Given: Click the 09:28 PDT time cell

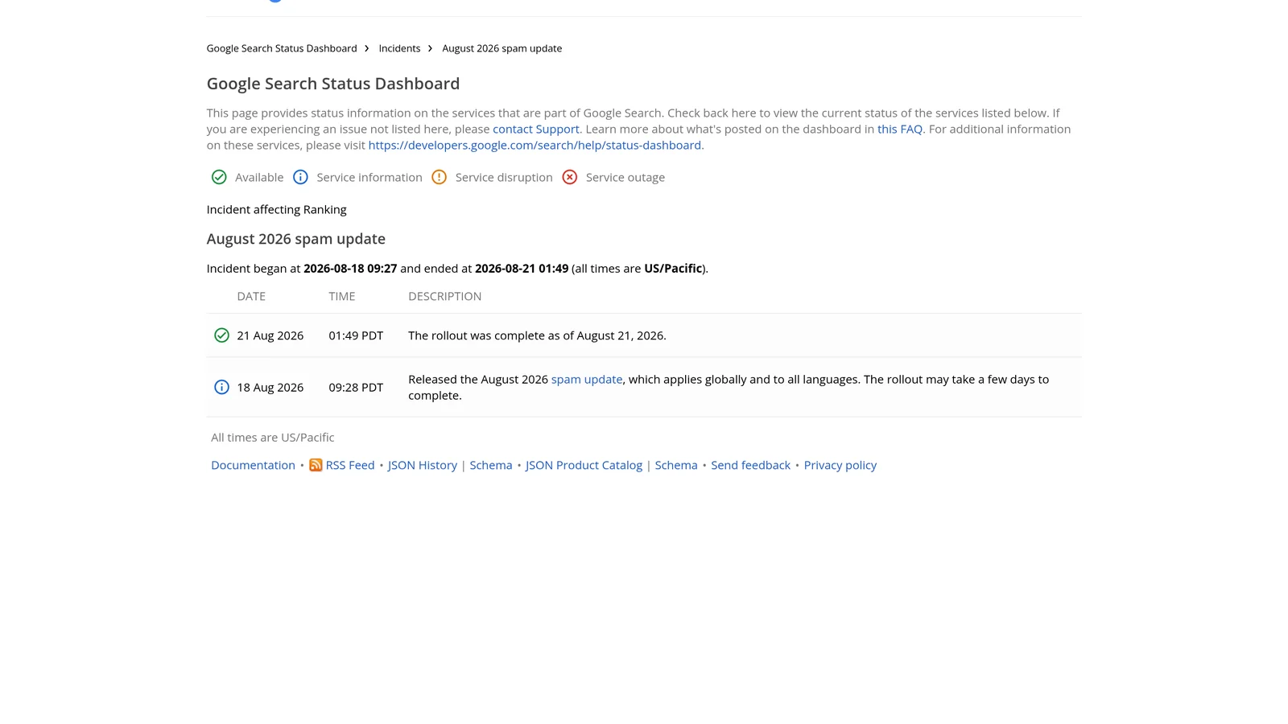Looking at the screenshot, I should click(x=356, y=387).
